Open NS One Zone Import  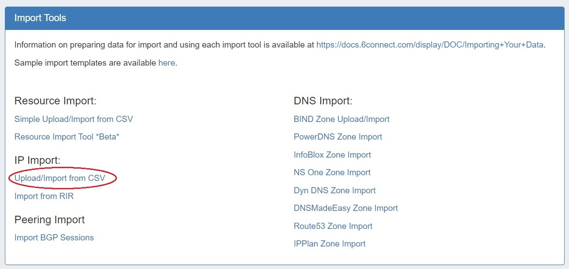pos(332,172)
